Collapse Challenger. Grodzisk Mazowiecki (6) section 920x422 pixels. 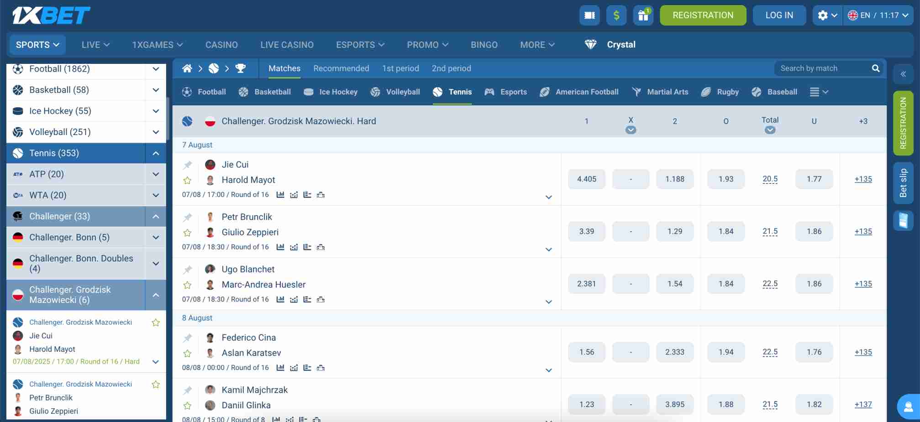click(x=156, y=295)
